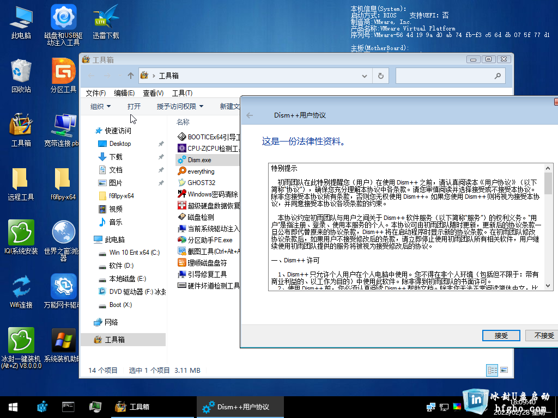Click the Explorer search input field
558x418 pixels.
coord(451,76)
